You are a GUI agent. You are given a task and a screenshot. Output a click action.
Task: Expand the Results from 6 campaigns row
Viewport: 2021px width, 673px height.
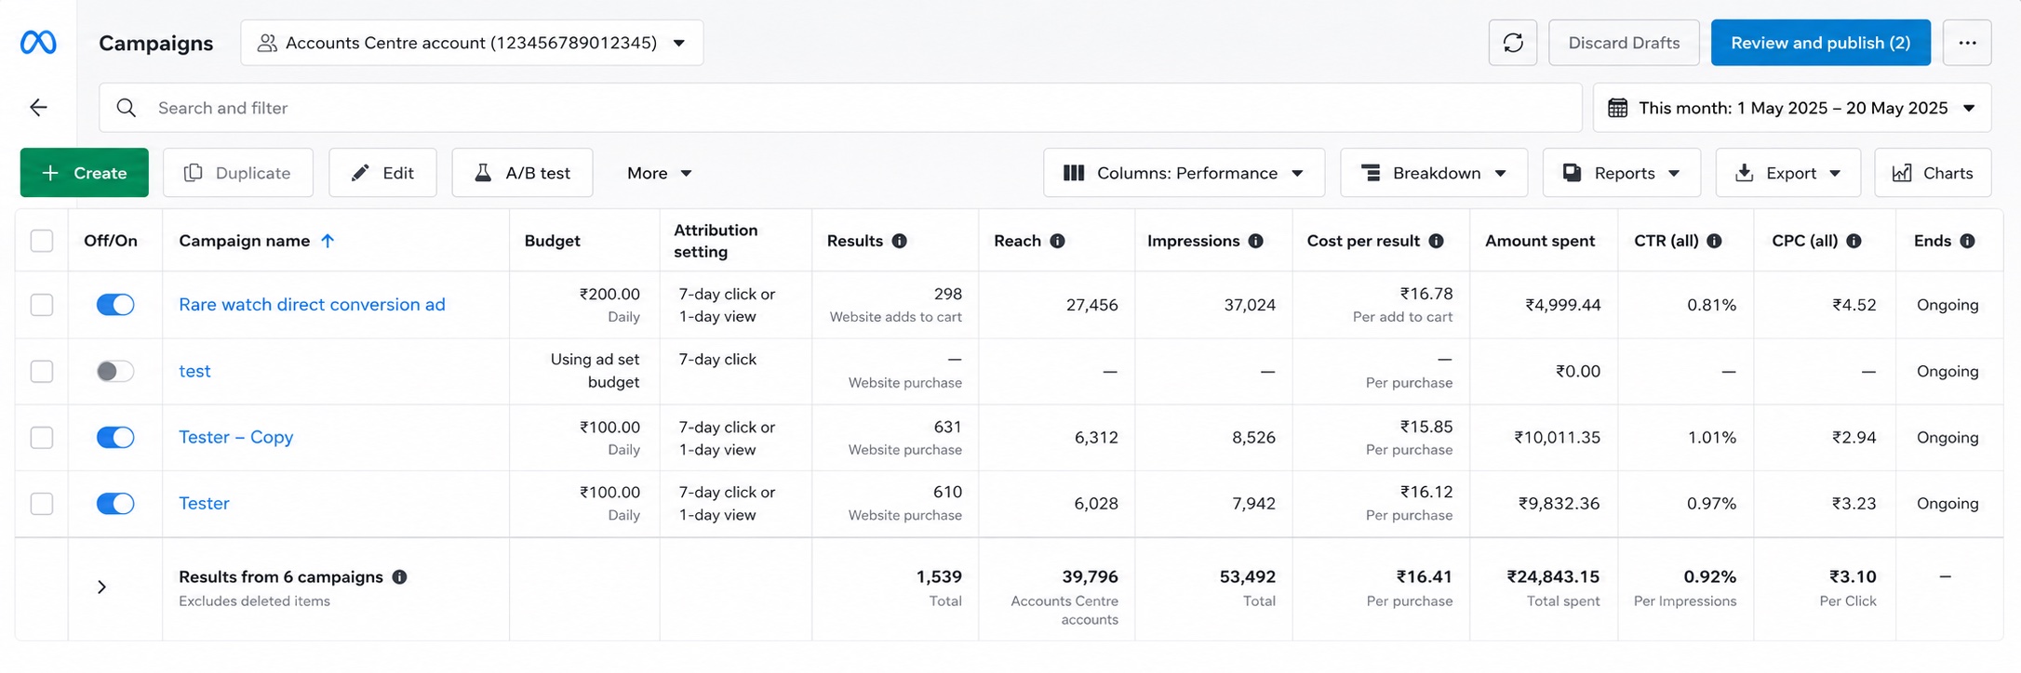pos(102,587)
